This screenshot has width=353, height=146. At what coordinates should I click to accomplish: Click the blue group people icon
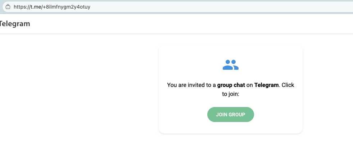coord(231,65)
